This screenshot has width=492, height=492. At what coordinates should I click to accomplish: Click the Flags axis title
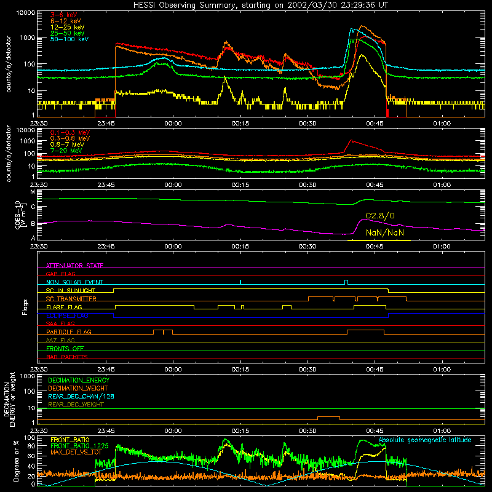click(x=25, y=307)
